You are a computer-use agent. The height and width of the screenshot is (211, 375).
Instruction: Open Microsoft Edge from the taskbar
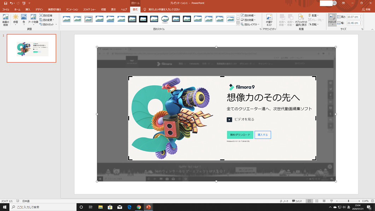(x=129, y=207)
